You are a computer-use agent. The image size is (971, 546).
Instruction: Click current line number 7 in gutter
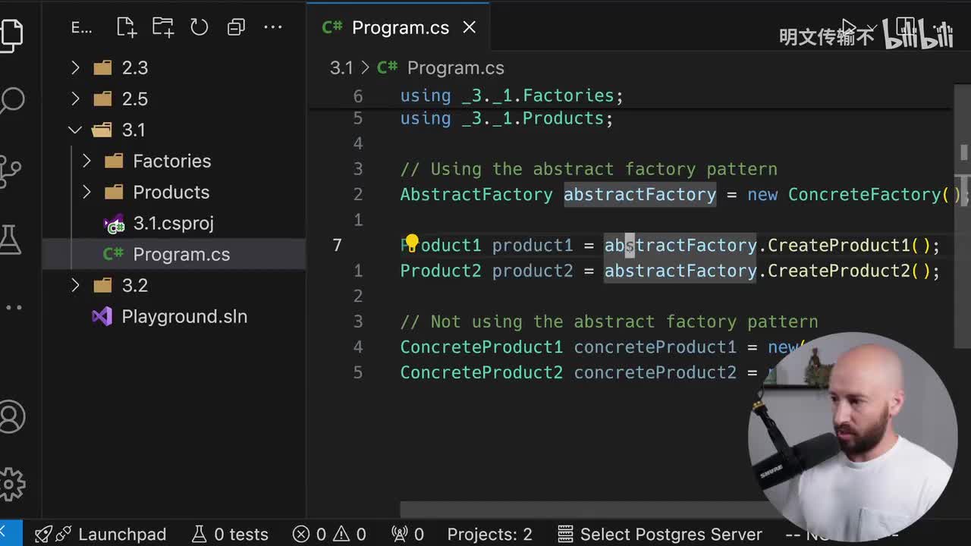pos(337,245)
